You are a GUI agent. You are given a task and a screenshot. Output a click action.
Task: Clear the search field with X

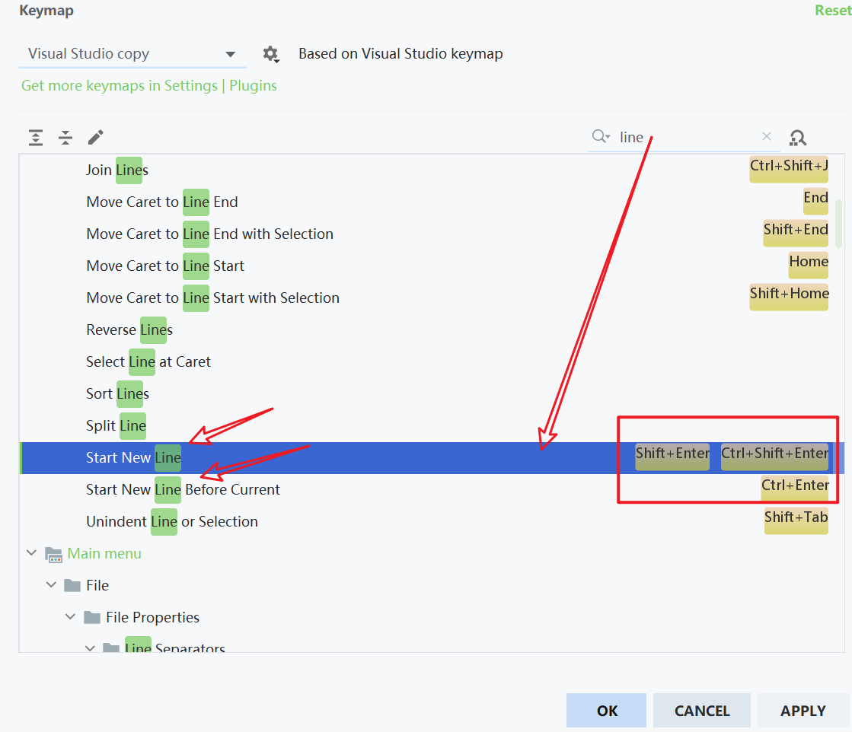(767, 136)
